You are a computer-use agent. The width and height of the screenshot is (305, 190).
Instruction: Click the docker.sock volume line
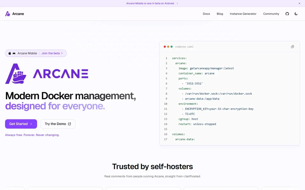click(x=217, y=94)
